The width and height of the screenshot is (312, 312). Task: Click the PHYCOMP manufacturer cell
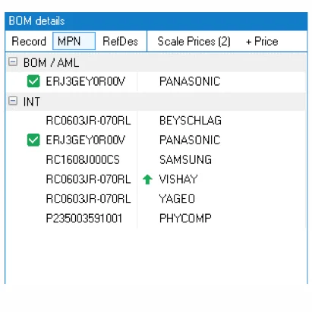pos(185,218)
